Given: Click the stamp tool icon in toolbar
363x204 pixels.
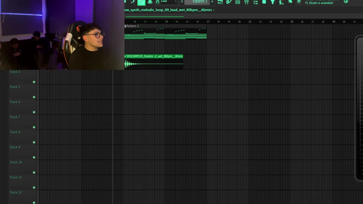Looking at the screenshot, I should 150,2.
